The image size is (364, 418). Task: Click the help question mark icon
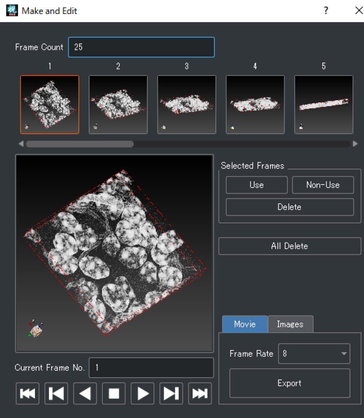[x=326, y=11]
